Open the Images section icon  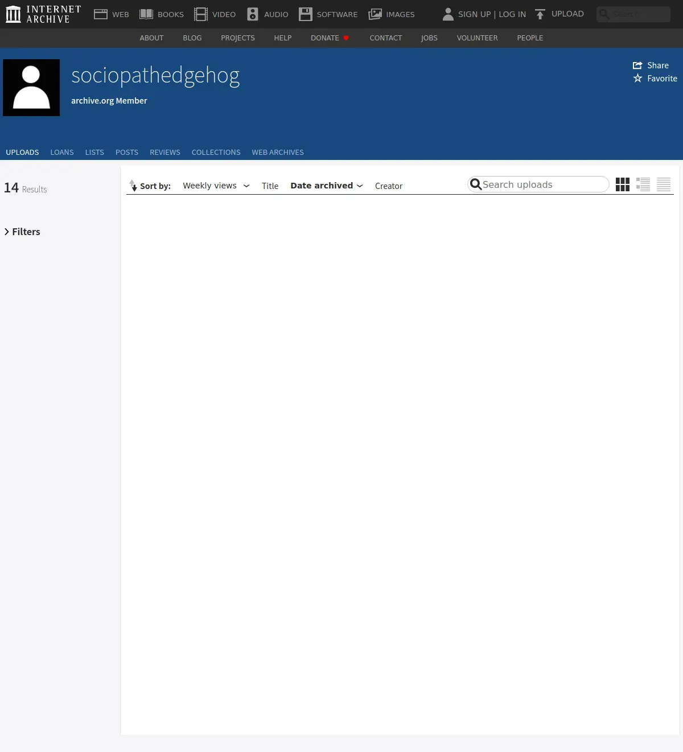(x=375, y=14)
